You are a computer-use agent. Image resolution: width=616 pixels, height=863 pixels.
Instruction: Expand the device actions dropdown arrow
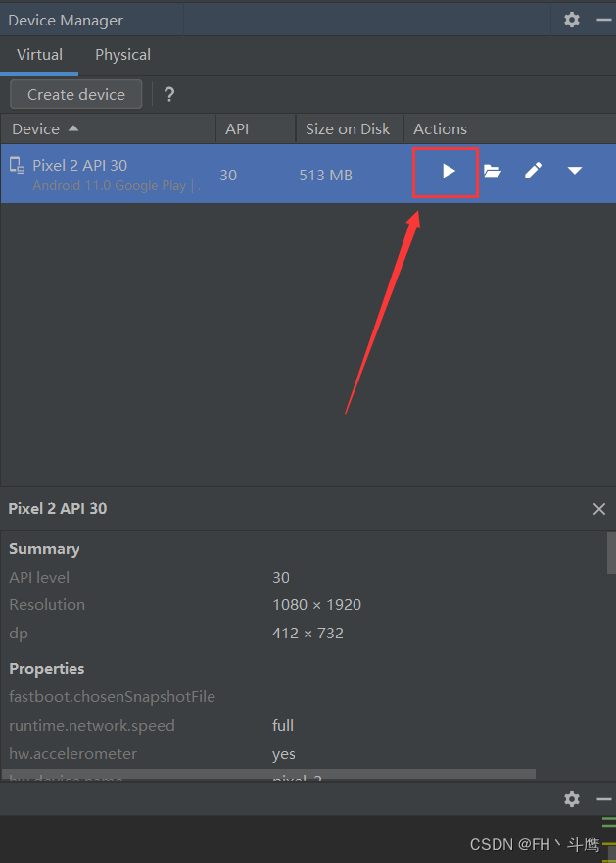pyautogui.click(x=575, y=171)
